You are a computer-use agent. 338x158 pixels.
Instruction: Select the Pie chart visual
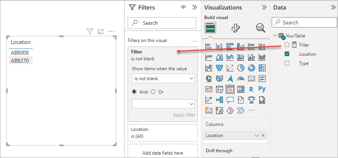[240, 68]
